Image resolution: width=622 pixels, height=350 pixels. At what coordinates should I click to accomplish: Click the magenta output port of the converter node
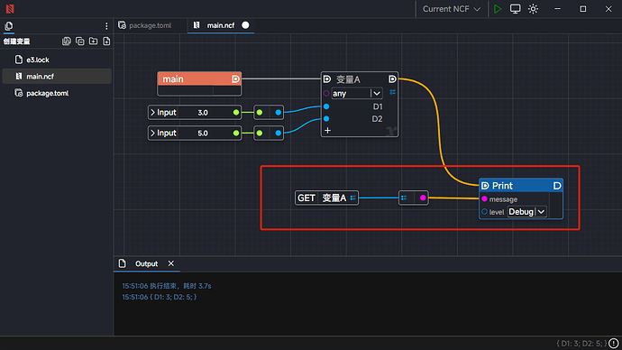[x=423, y=198]
